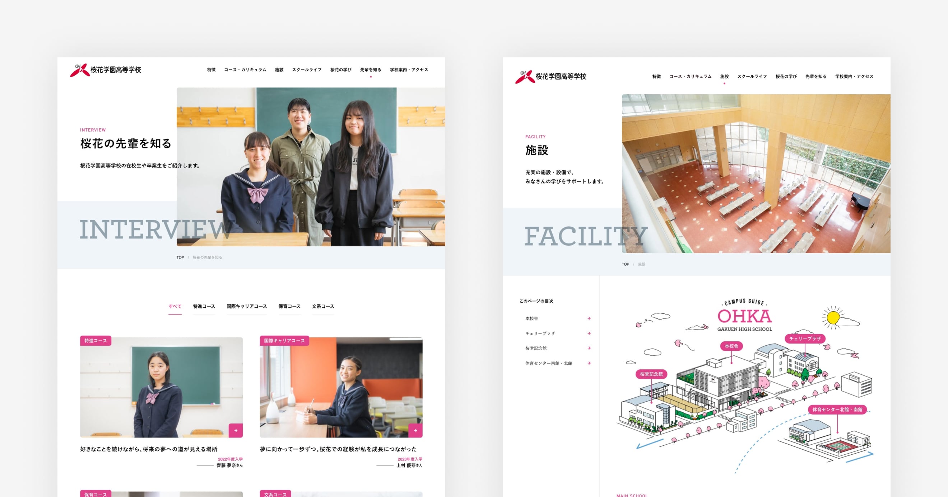Click the arrow next to チェリープラザ
The image size is (948, 497).
(589, 333)
